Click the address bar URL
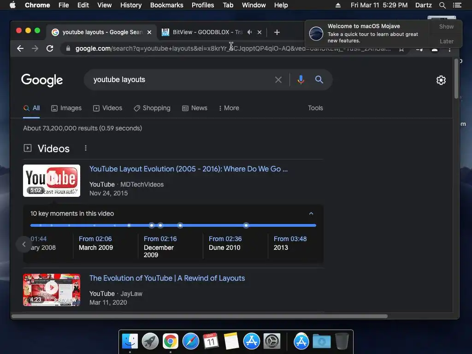Image resolution: width=472 pixels, height=354 pixels. 233,48
